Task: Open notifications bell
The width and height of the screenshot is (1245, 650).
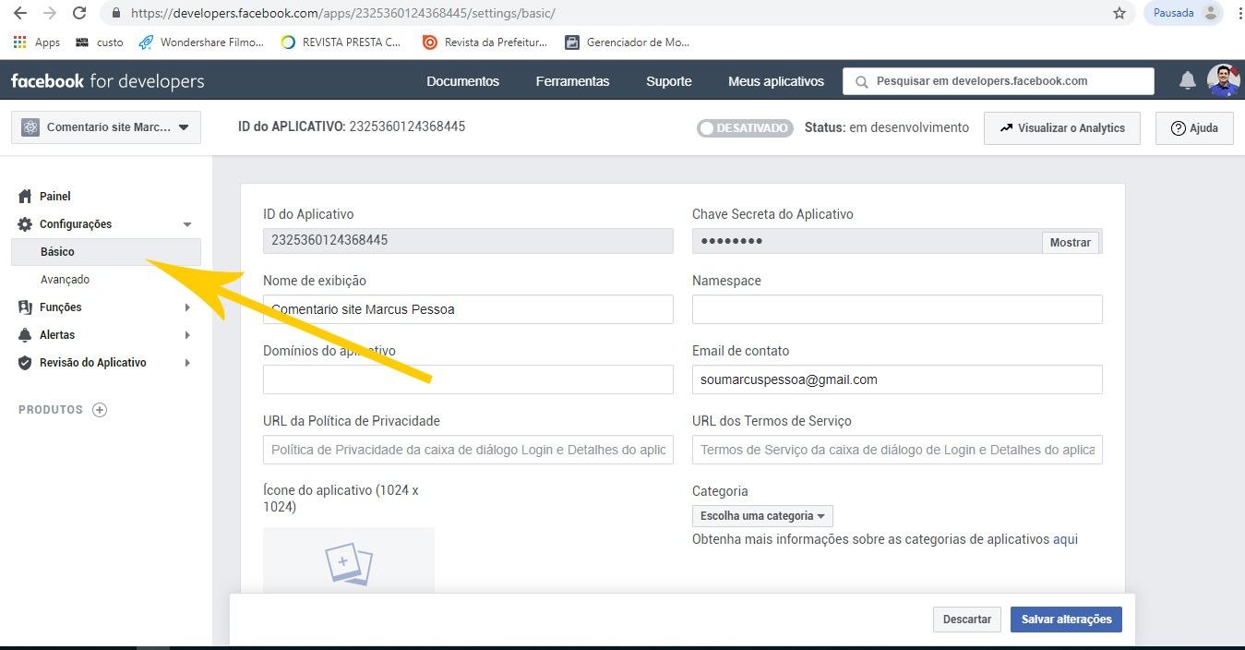Action: point(1188,81)
